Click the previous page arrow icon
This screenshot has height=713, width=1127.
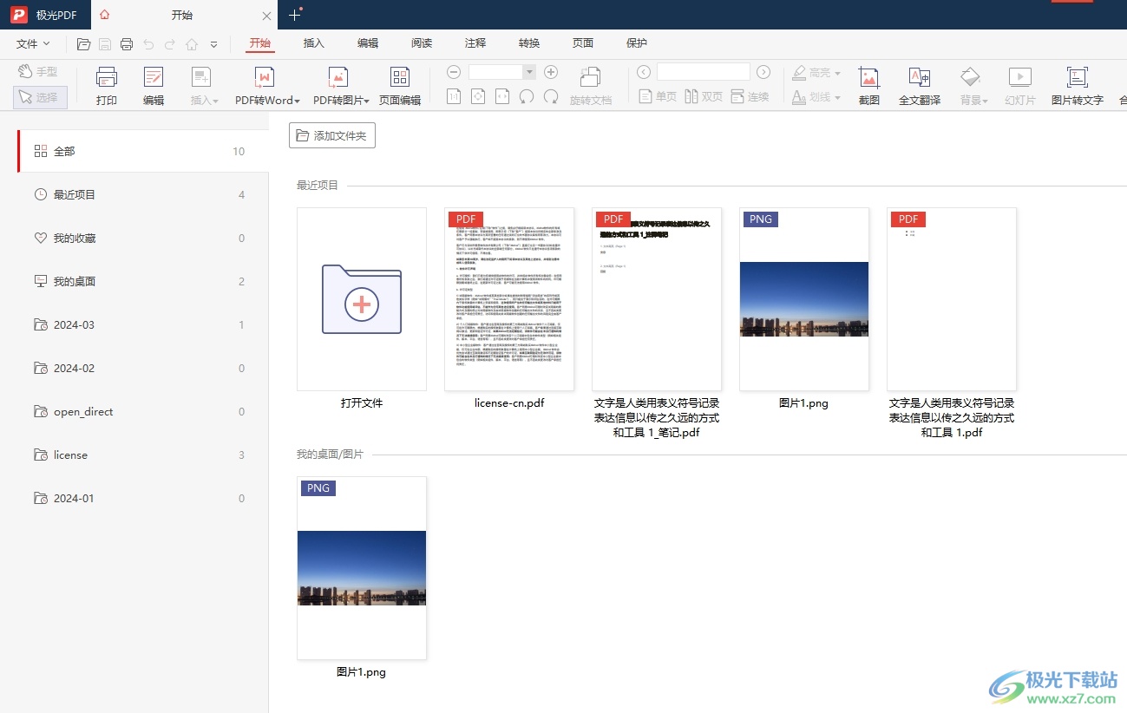(644, 72)
